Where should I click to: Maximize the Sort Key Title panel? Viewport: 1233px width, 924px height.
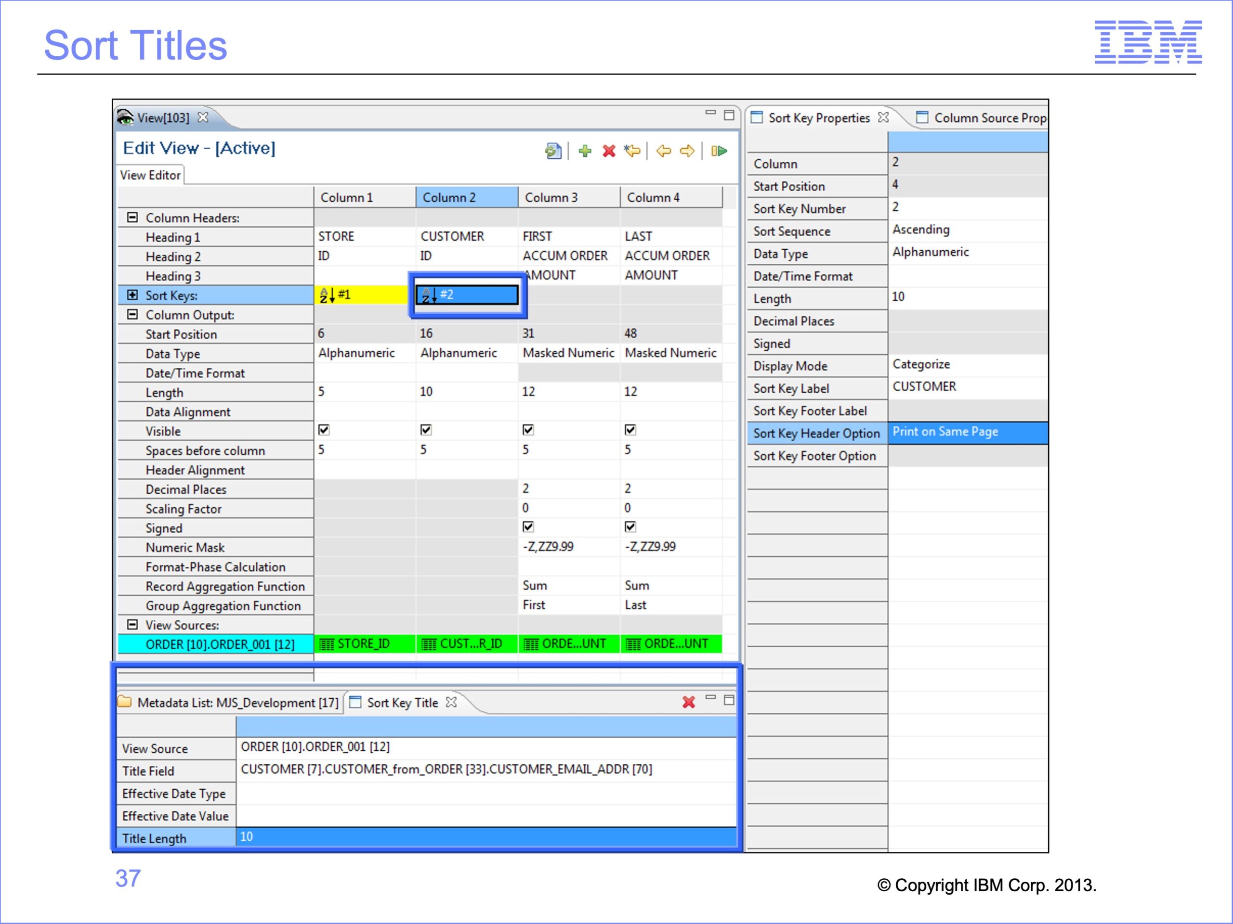(x=729, y=700)
